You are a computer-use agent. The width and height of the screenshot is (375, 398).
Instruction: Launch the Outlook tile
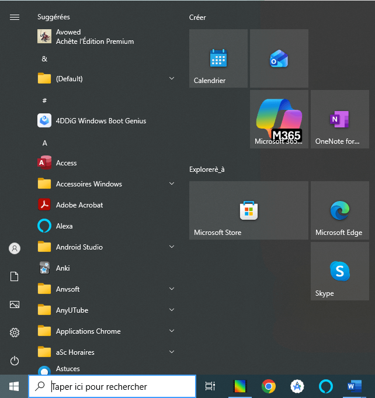coord(279,58)
